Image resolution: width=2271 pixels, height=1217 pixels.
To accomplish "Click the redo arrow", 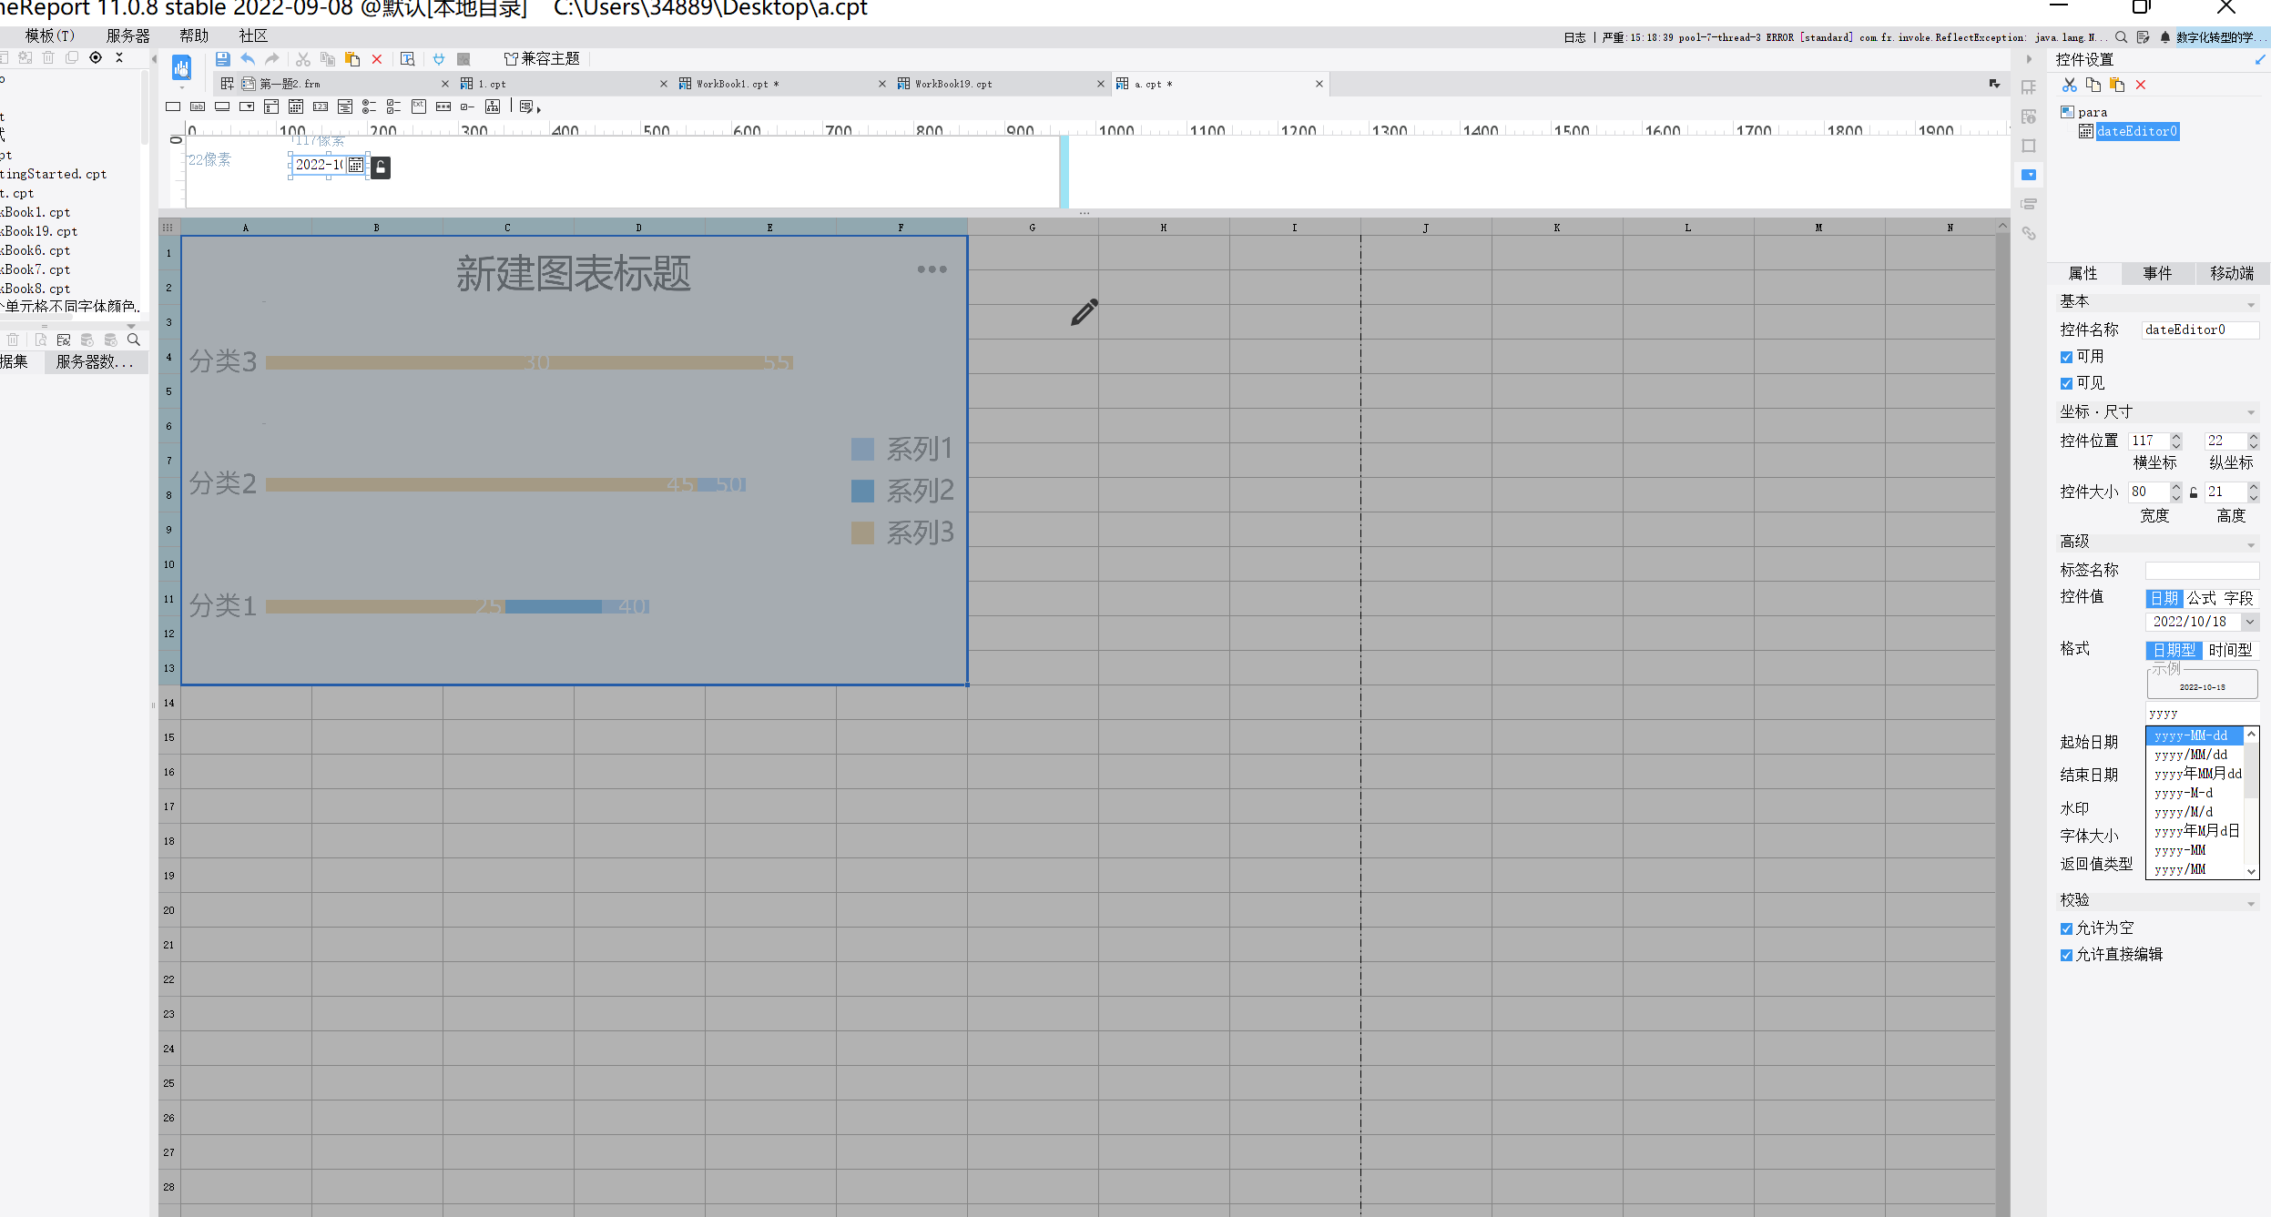I will pos(272,59).
